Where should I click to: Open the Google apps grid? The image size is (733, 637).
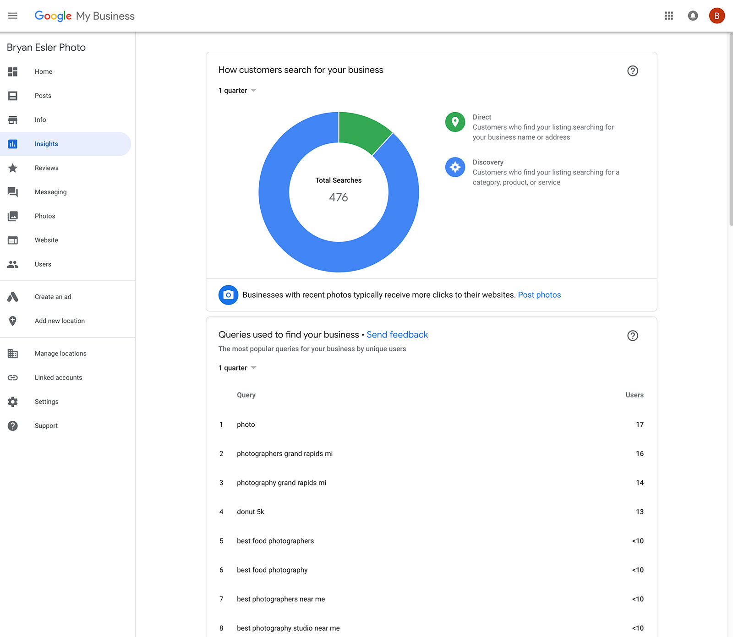click(669, 16)
